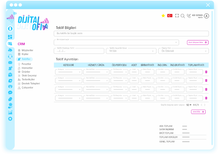Click the 'Yeni Öğe' add button
The width and height of the screenshot is (219, 155).
(x=198, y=112)
